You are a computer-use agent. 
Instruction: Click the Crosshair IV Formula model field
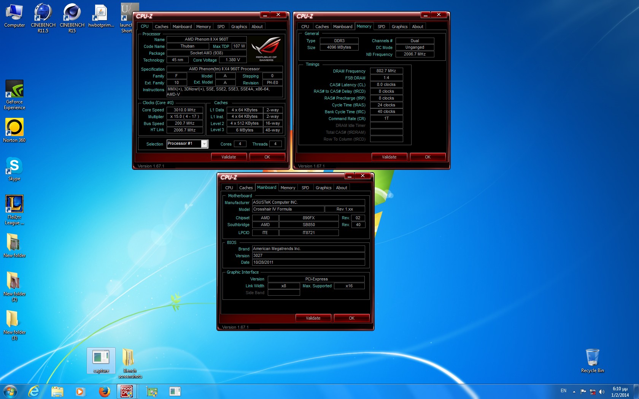(x=288, y=209)
